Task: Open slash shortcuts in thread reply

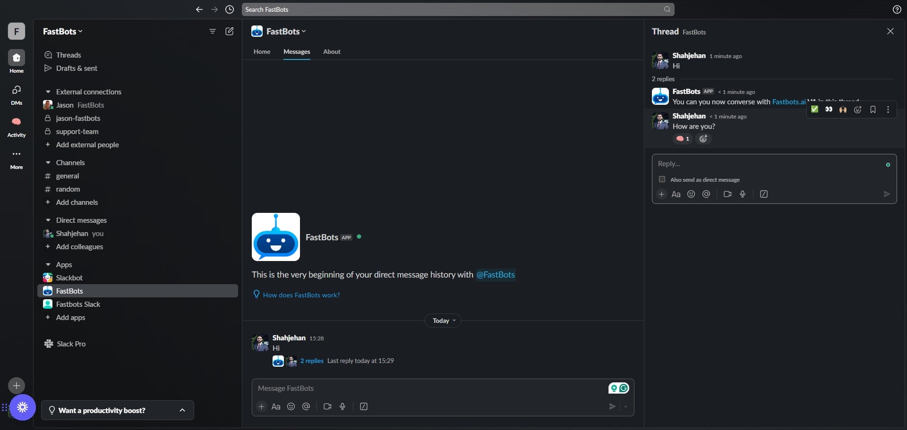Action: [x=764, y=194]
